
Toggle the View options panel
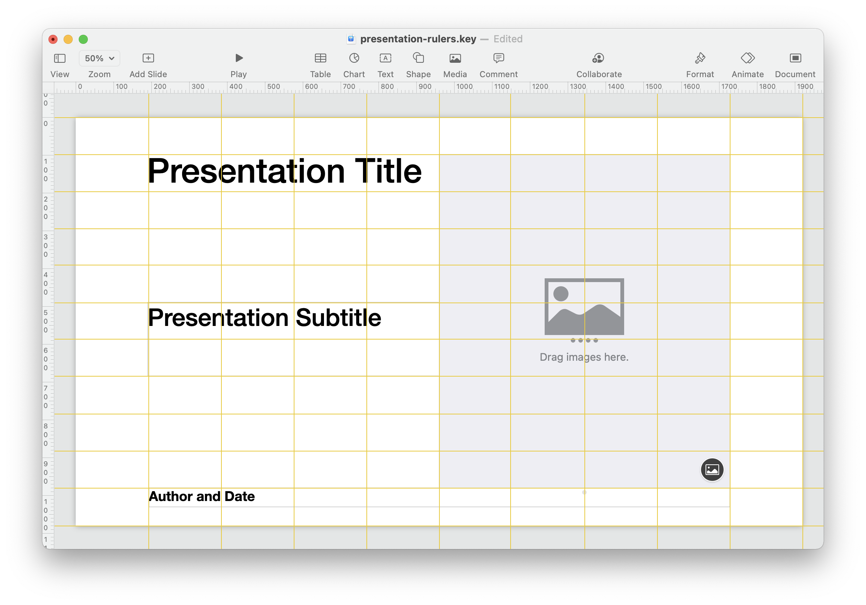pyautogui.click(x=60, y=59)
